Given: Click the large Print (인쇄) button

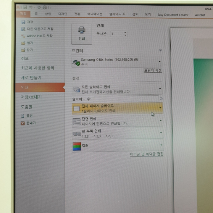Looking at the screenshot, I should [x=82, y=34].
